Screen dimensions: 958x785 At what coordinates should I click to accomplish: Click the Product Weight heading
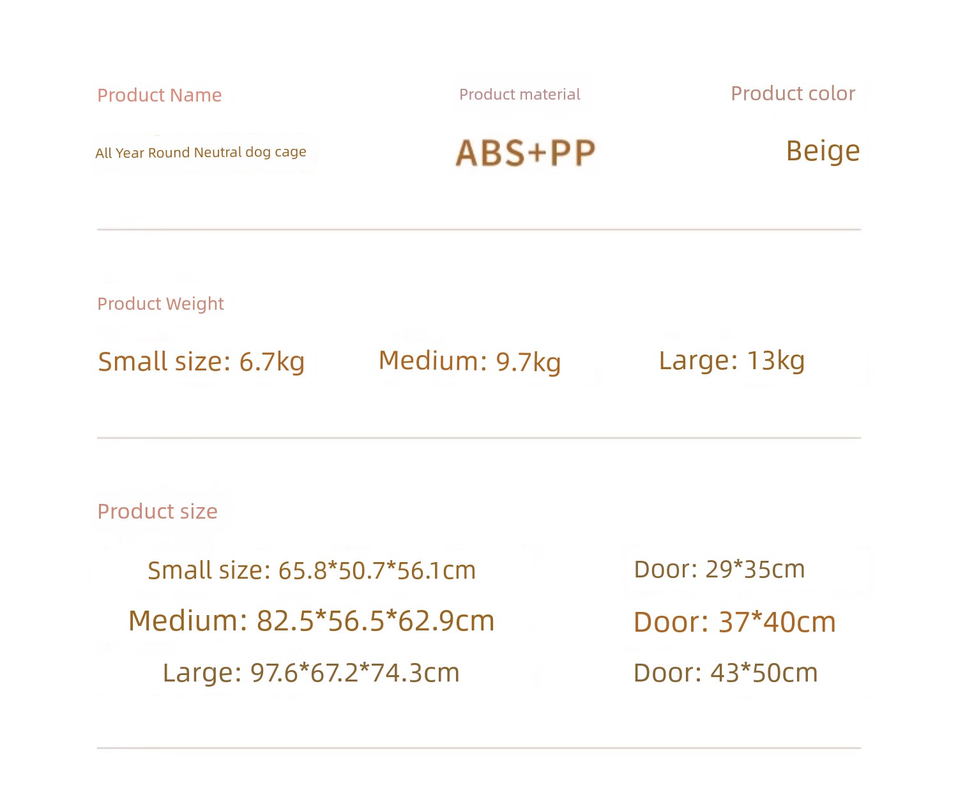pos(160,303)
